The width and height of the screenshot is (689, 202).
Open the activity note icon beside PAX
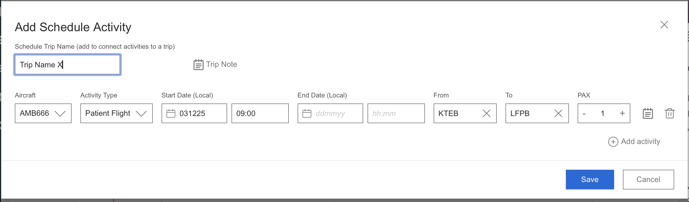pyautogui.click(x=648, y=113)
